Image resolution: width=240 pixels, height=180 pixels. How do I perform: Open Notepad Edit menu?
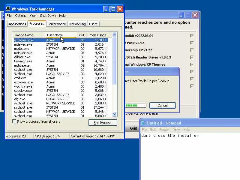tap(153, 130)
